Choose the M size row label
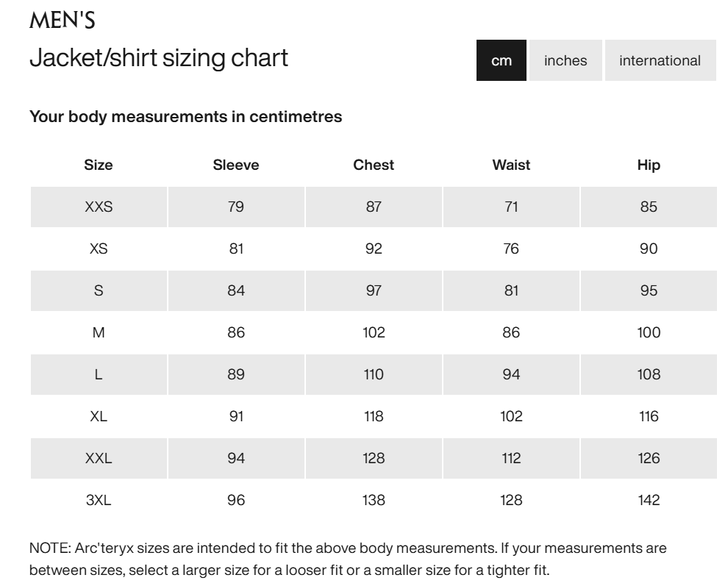 click(x=99, y=332)
